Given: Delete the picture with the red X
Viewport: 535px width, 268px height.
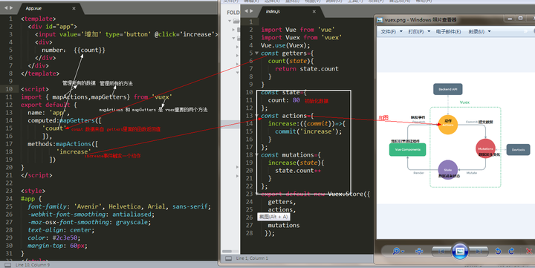Looking at the screenshot, I should pos(529,251).
